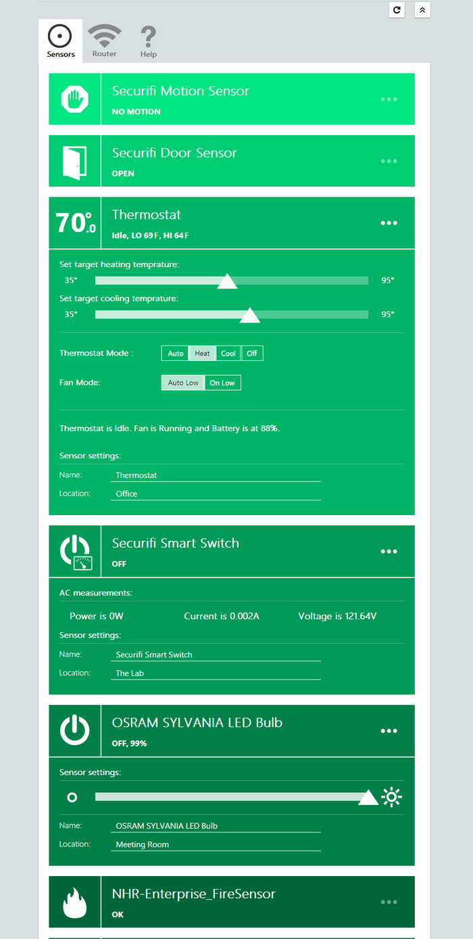Expand Securifi Door Sensor options dots
Viewport: 473px width, 939px height.
[x=389, y=161]
